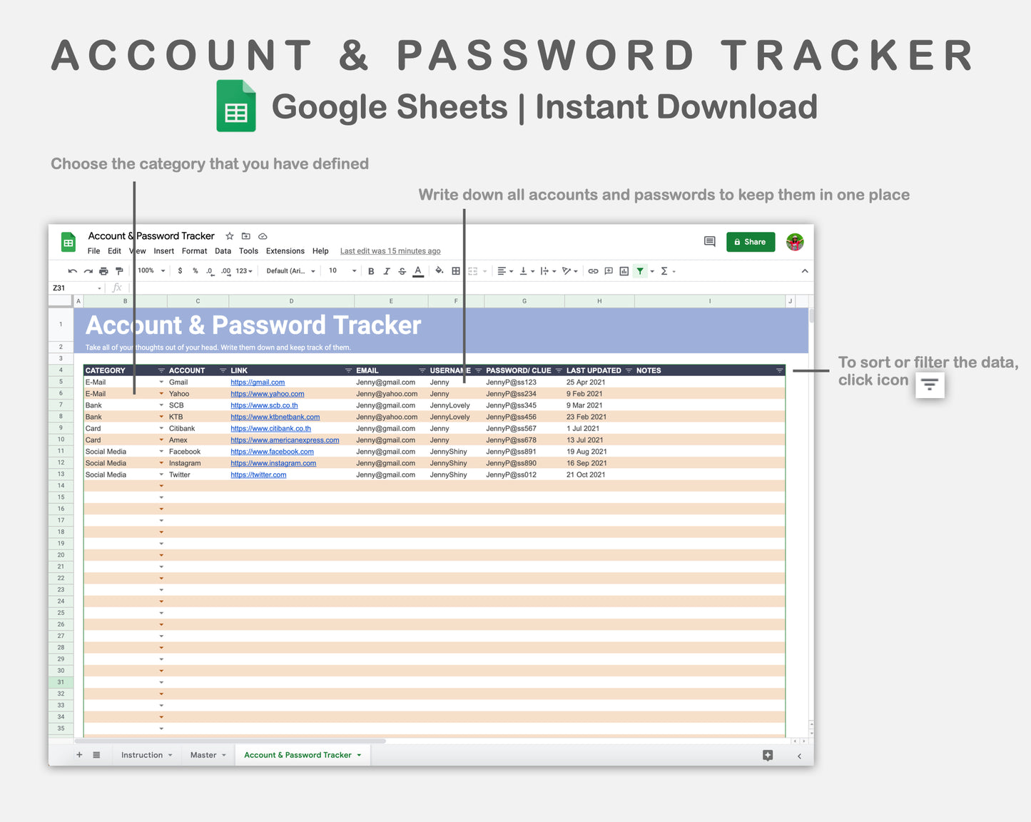Click the Print icon

click(103, 271)
